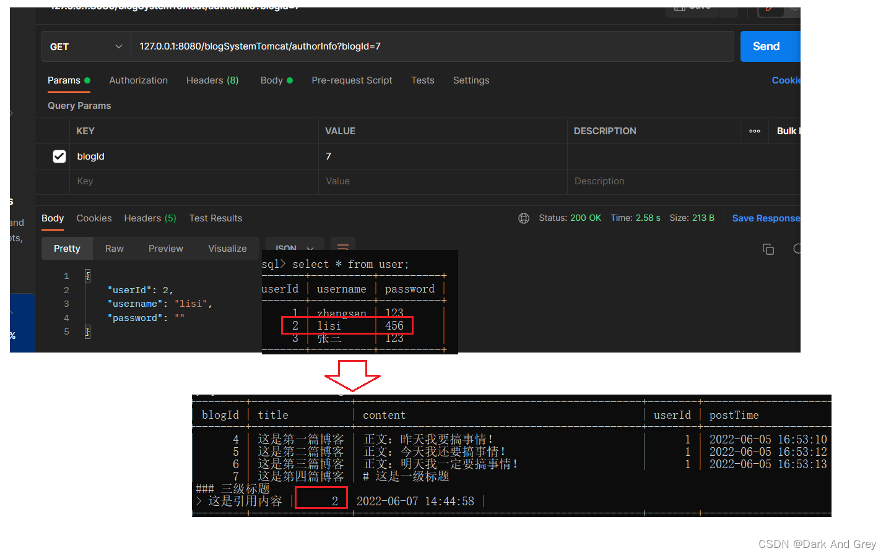This screenshot has width=886, height=556.
Task: Open the Save Response menu
Action: (x=766, y=218)
